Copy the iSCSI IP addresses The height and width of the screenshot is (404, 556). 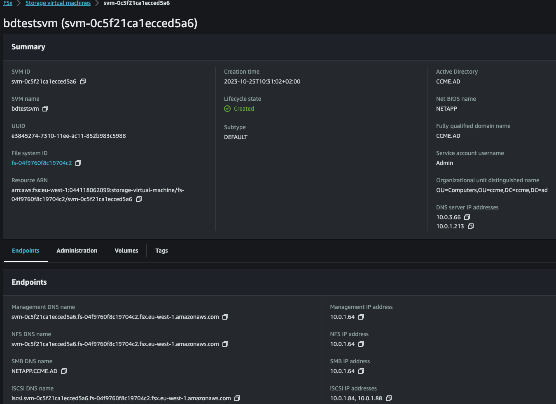point(389,398)
